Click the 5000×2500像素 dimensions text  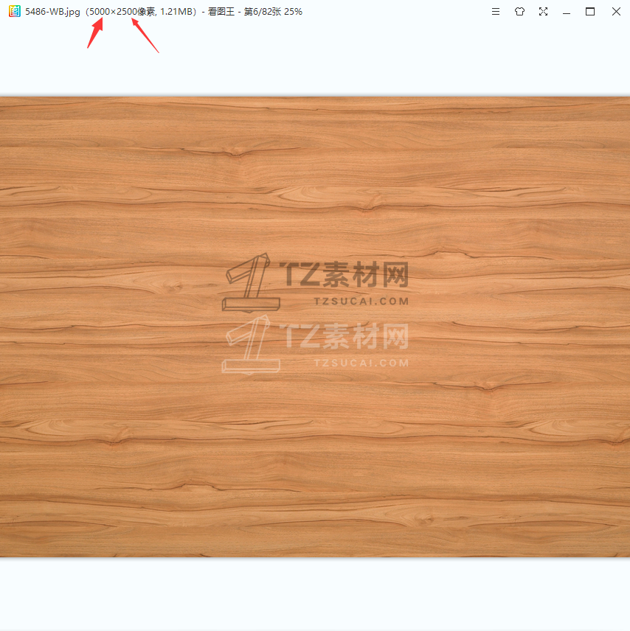(x=122, y=12)
